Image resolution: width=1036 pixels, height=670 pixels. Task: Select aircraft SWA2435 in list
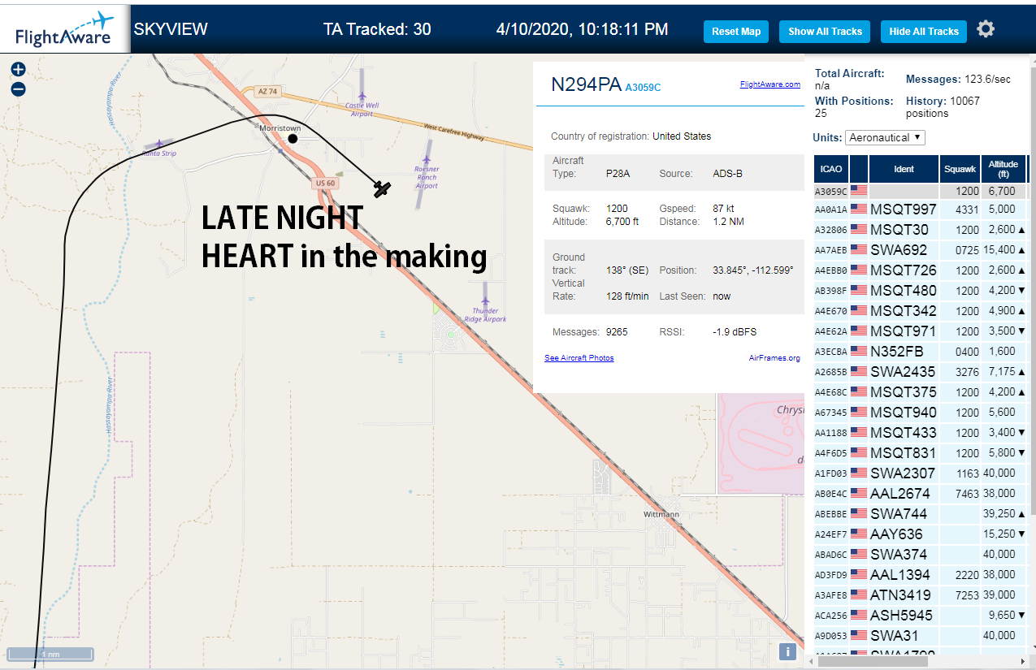921,372
